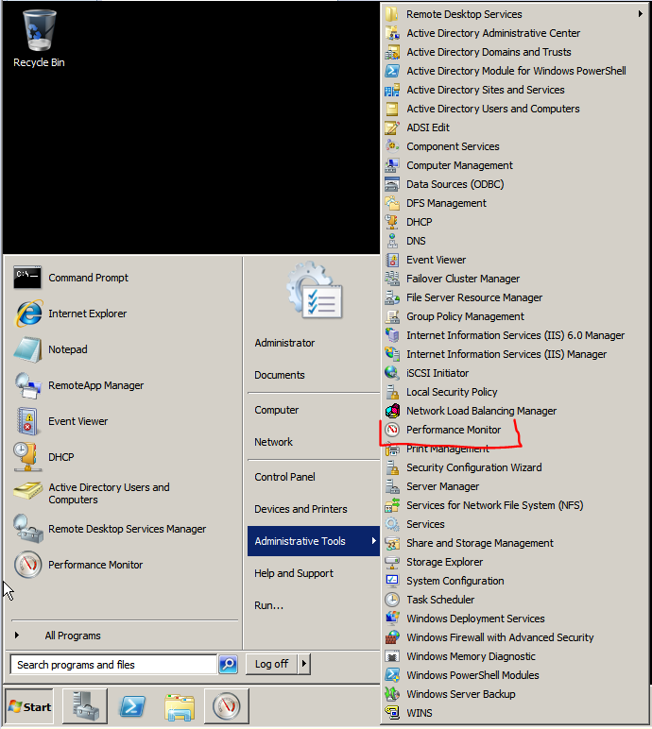Viewport: 652px width, 729px height.
Task: Open Active Directory Module for Windows PowerShell
Action: [x=516, y=71]
